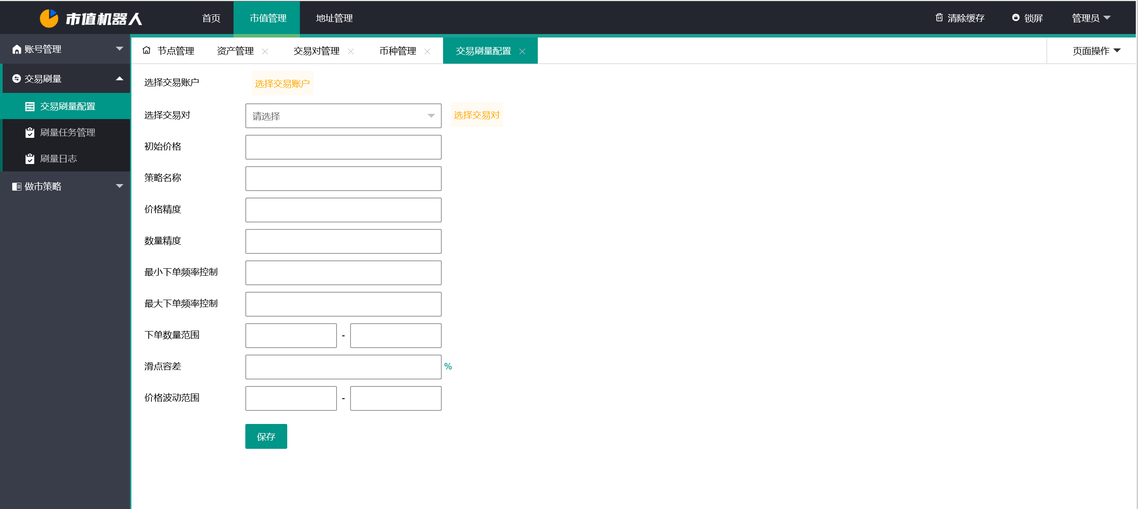Close the 交易刷量配置 tab
This screenshot has width=1138, height=509.
tap(522, 51)
